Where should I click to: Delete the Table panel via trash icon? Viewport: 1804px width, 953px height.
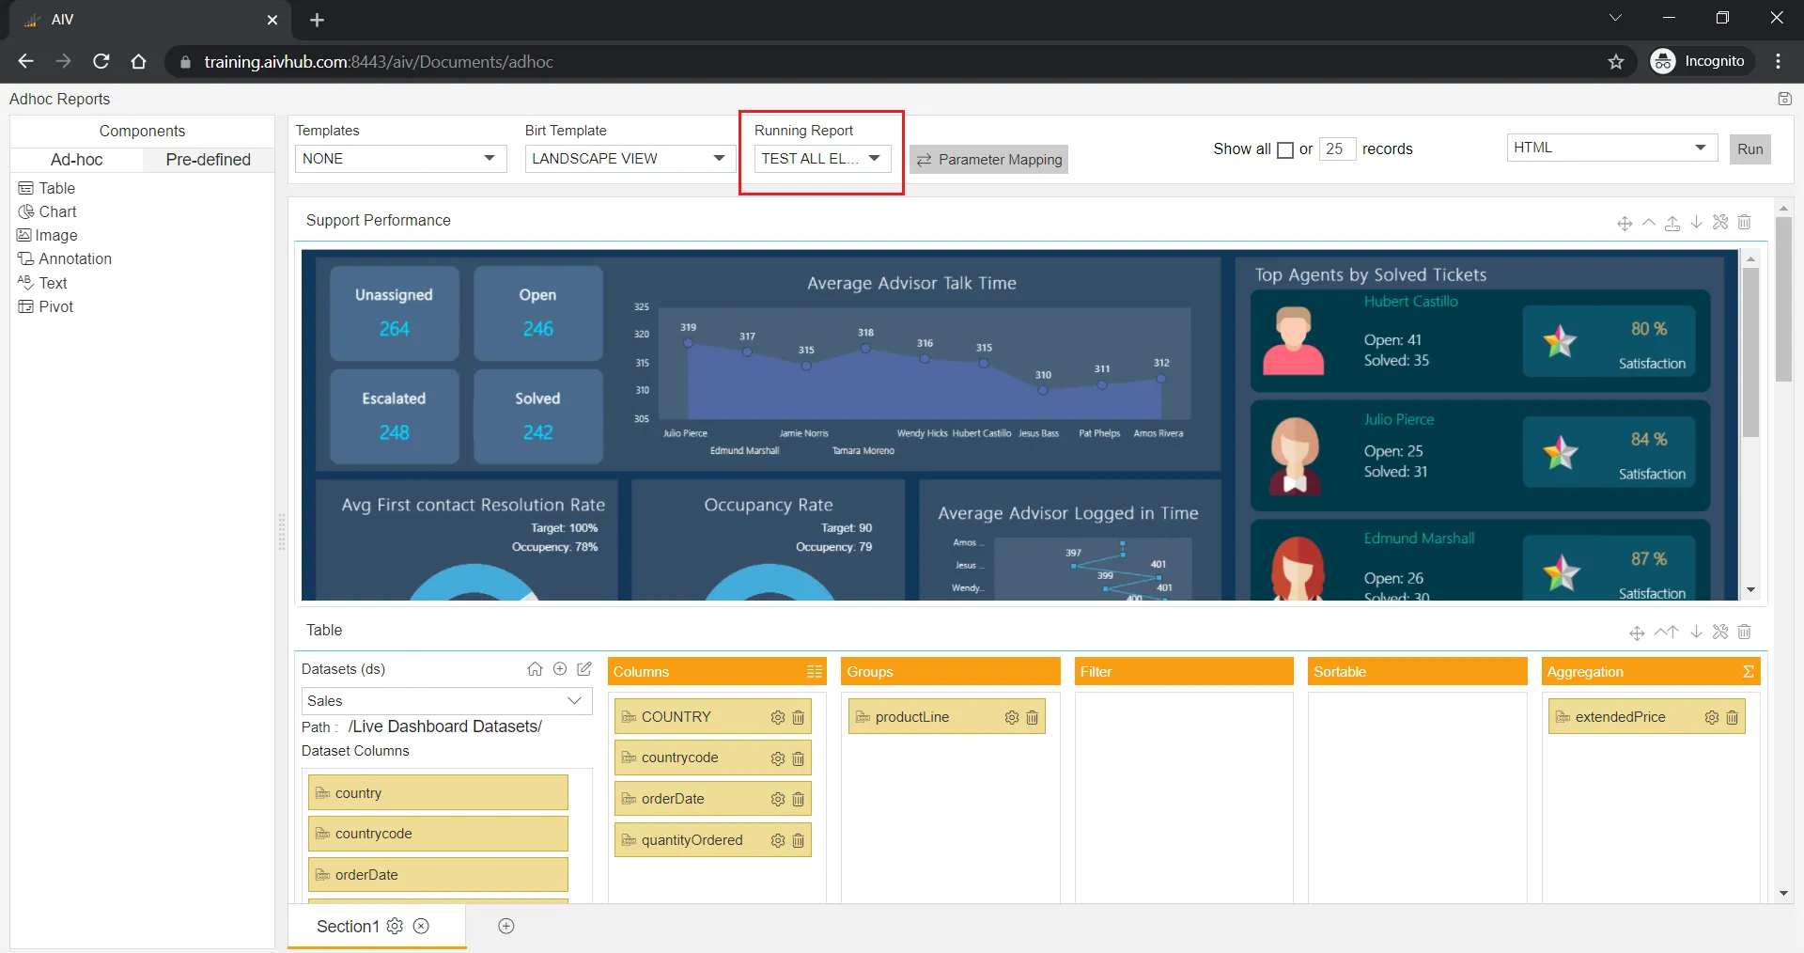pos(1745,633)
